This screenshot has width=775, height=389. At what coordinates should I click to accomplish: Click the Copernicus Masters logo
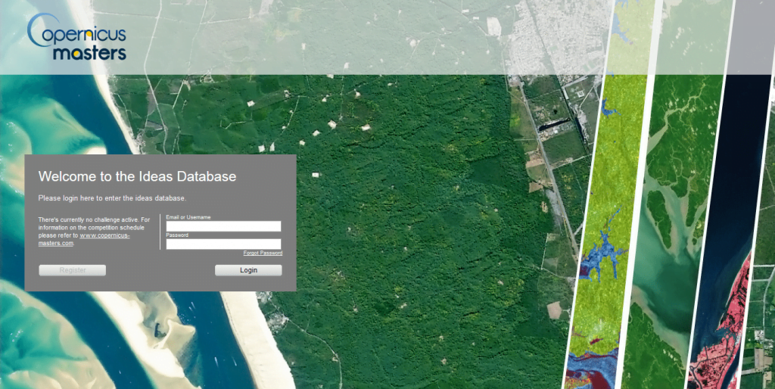click(77, 37)
